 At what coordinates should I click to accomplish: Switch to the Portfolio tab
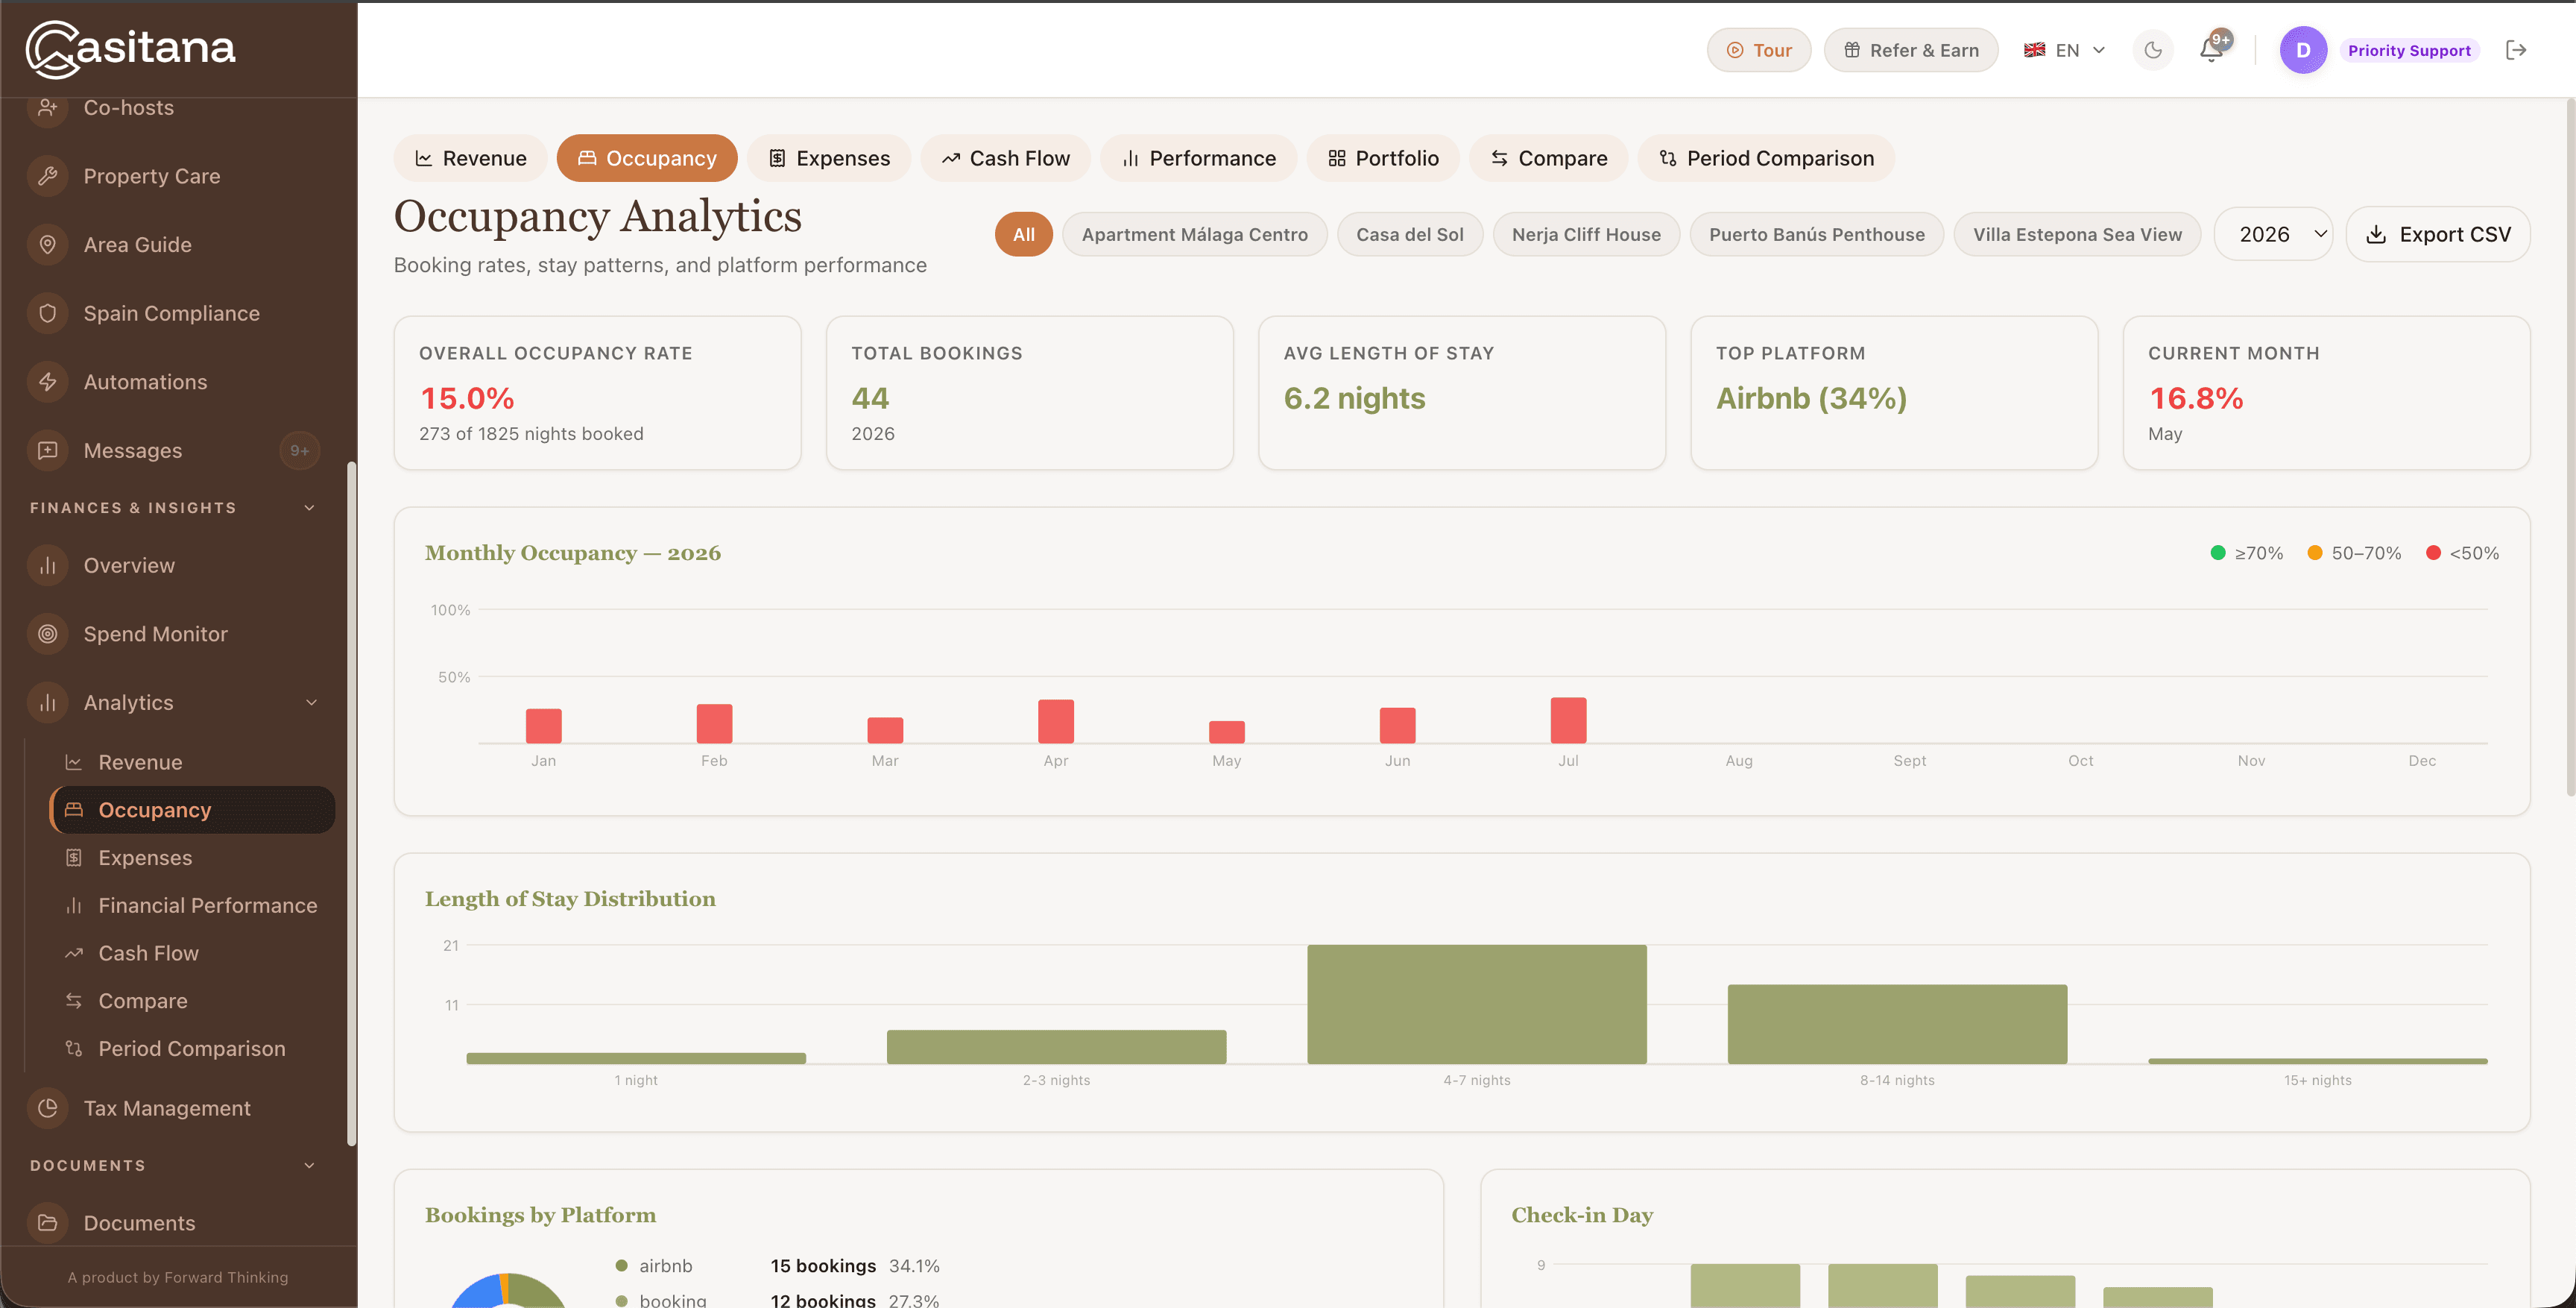(x=1383, y=158)
